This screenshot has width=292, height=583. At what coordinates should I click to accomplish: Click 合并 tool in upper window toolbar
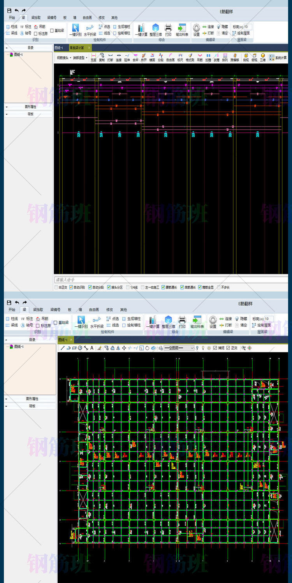(x=135, y=58)
